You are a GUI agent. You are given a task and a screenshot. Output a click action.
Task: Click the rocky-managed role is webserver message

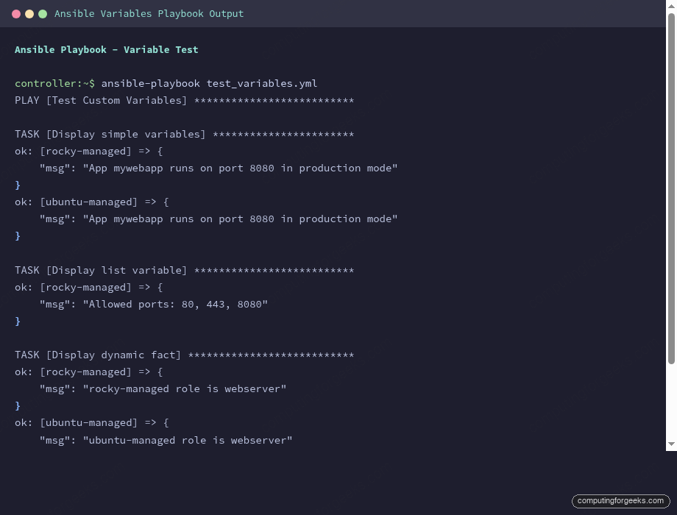(x=163, y=388)
